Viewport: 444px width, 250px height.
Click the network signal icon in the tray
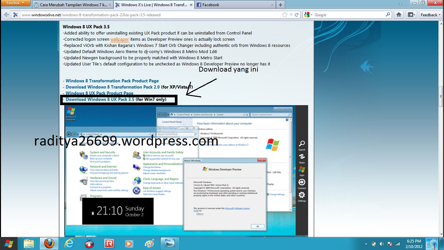(x=397, y=243)
